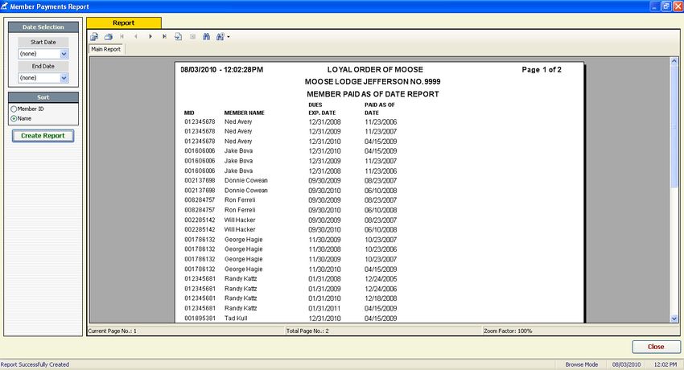Click the report scrollbar up arrow
The height and width of the screenshot is (370, 684).
[x=674, y=61]
